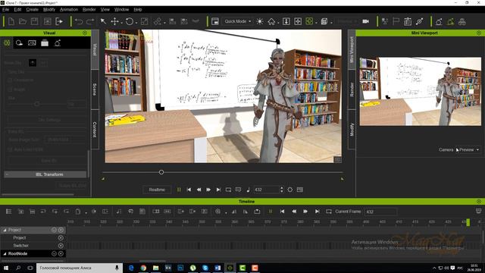This screenshot has width=485, height=273.
Task: Click the Realtime button
Action: coord(157,190)
